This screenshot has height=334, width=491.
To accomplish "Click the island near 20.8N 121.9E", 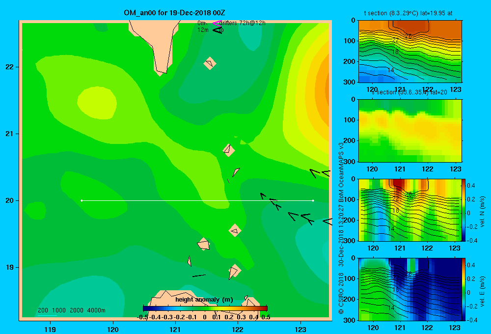I will [x=229, y=150].
